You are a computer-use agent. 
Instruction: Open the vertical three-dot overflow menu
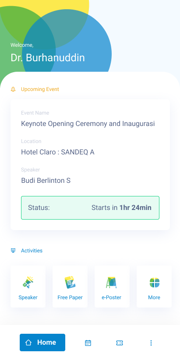(151, 343)
